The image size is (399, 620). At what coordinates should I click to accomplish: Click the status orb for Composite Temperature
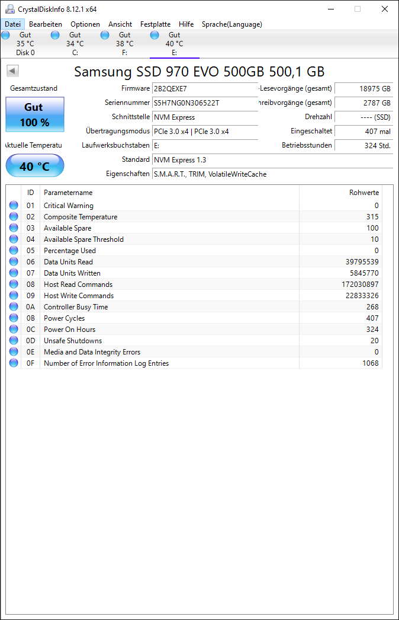coord(14,216)
